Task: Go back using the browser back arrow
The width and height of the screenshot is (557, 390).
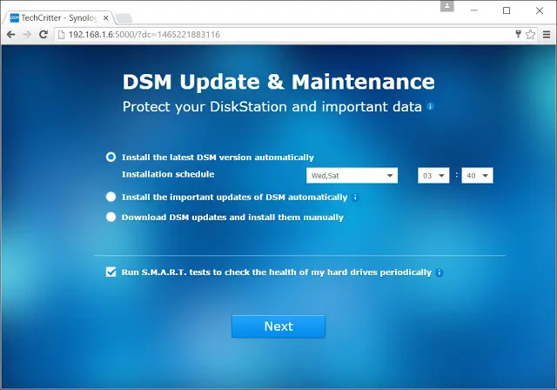Action: pos(11,35)
